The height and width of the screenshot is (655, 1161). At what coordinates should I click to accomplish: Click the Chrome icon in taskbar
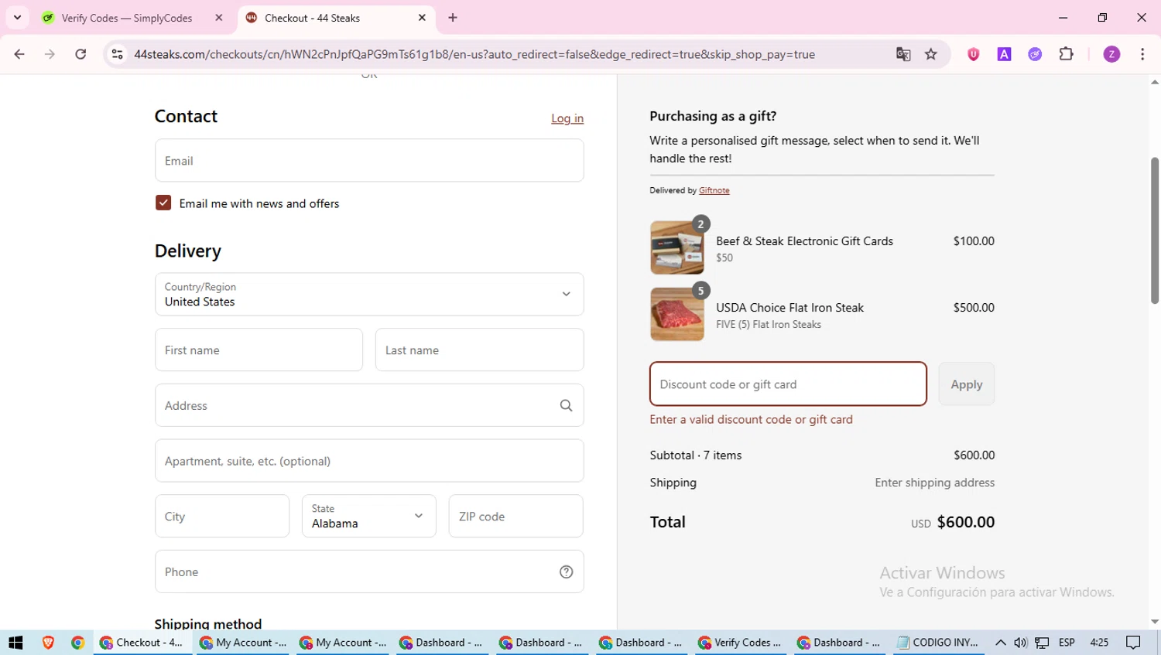tap(77, 643)
